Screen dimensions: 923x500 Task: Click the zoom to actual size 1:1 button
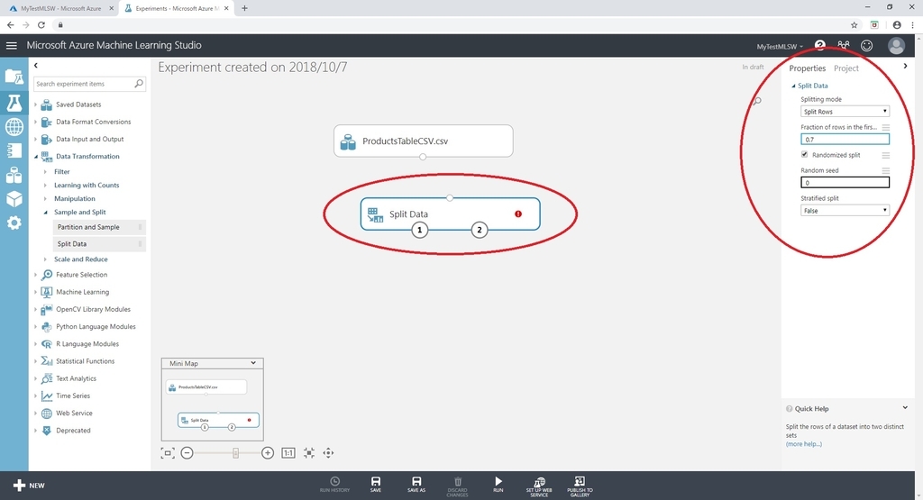click(x=288, y=452)
